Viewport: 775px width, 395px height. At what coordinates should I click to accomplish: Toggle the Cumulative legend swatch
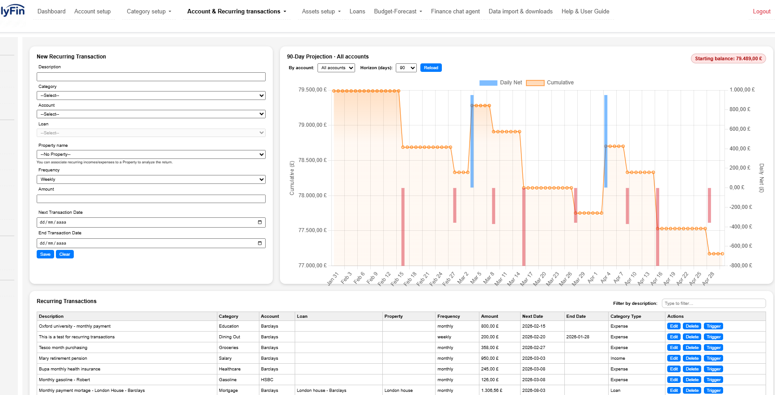(x=535, y=83)
